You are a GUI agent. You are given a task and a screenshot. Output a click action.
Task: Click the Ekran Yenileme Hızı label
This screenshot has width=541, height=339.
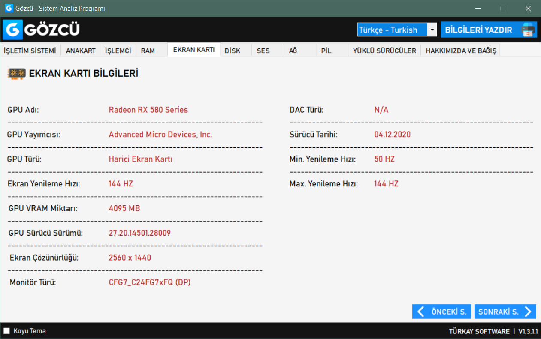point(44,184)
